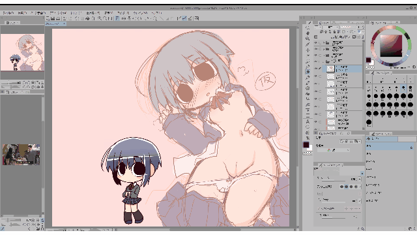Click the first effect icon in Layer Property panel
Screen dimensions: 417x235
pyautogui.click(x=342, y=141)
